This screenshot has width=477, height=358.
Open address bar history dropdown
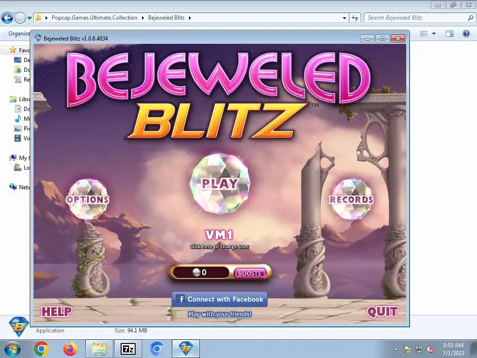tap(344, 18)
